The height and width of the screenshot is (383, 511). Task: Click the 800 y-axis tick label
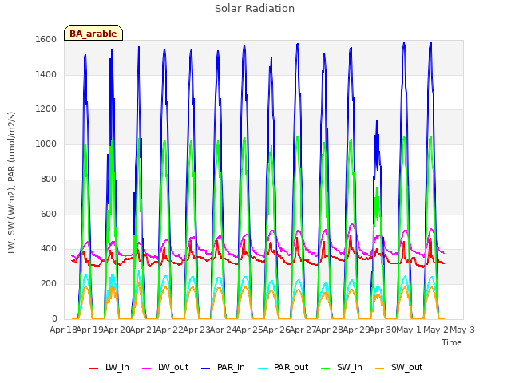[x=49, y=179]
